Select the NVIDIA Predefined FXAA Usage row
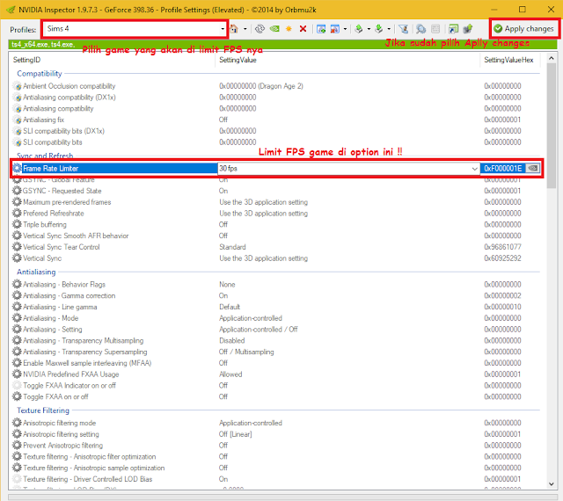 pyautogui.click(x=275, y=374)
